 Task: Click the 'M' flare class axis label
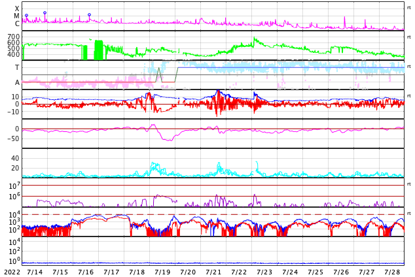point(16,16)
